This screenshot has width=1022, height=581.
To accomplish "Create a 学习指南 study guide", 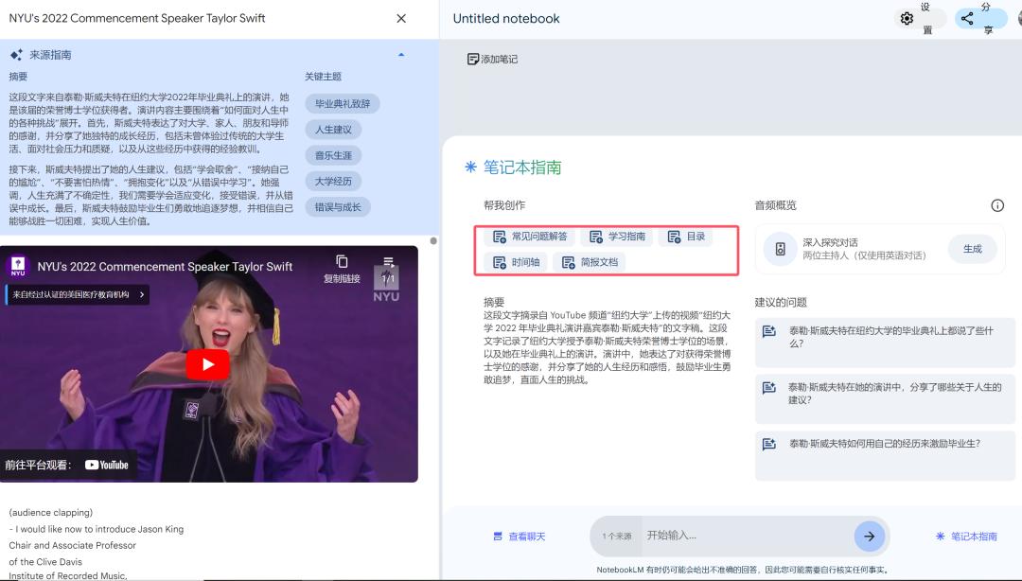I will coord(618,237).
